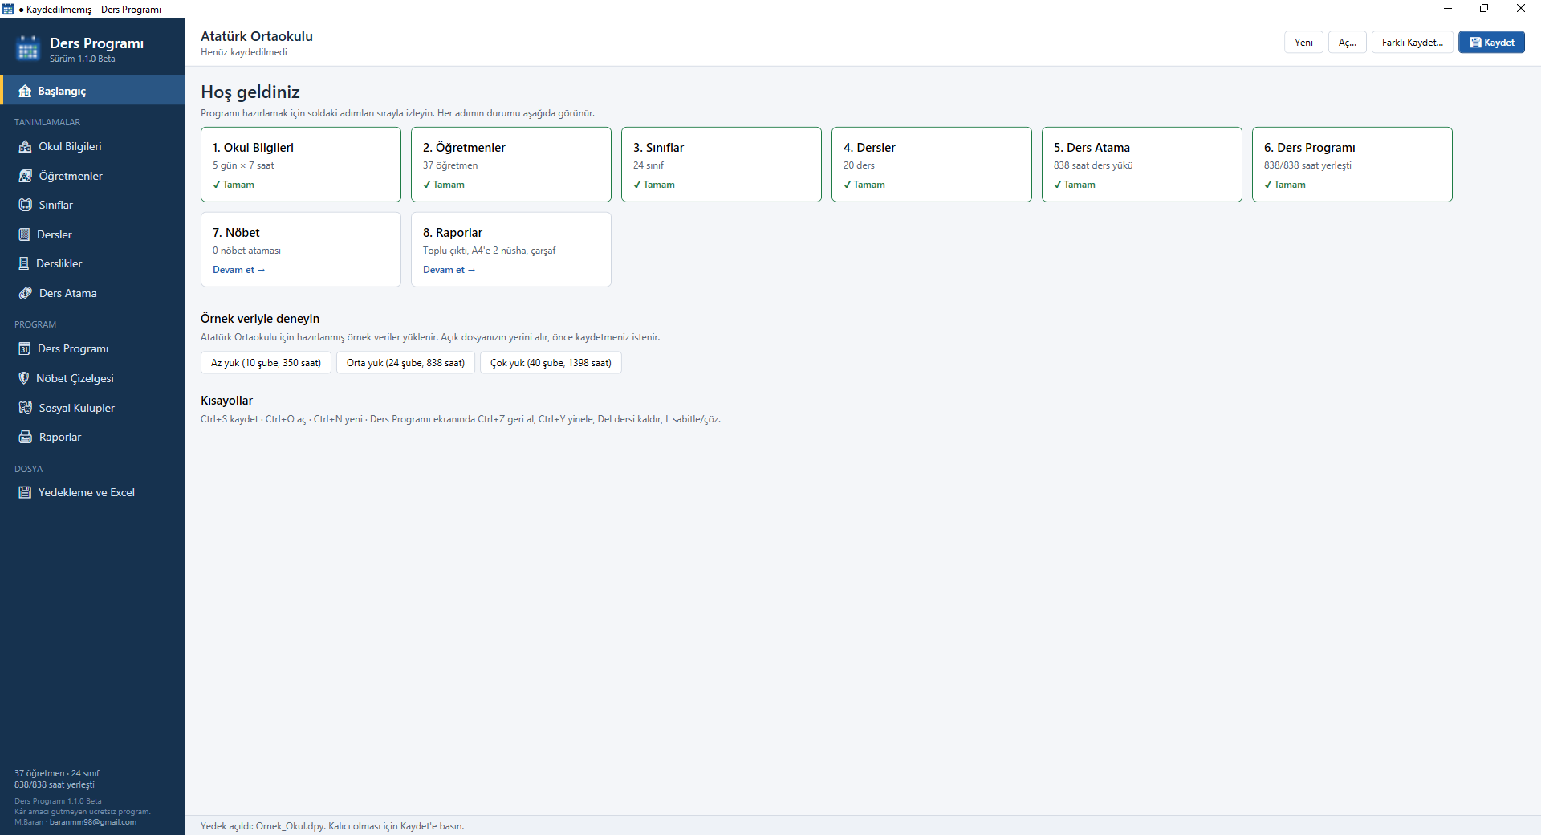Click the Yedekleme ve Excel disk icon
Screen dimensions: 1541x835
click(25, 492)
